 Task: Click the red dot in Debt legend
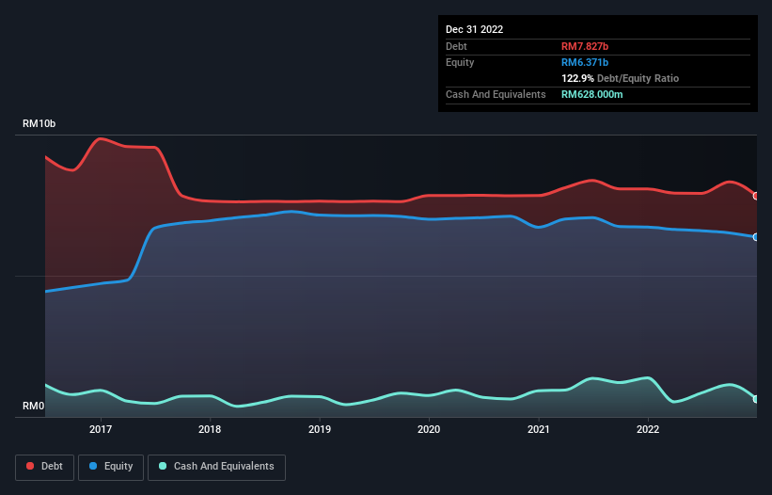coord(30,466)
